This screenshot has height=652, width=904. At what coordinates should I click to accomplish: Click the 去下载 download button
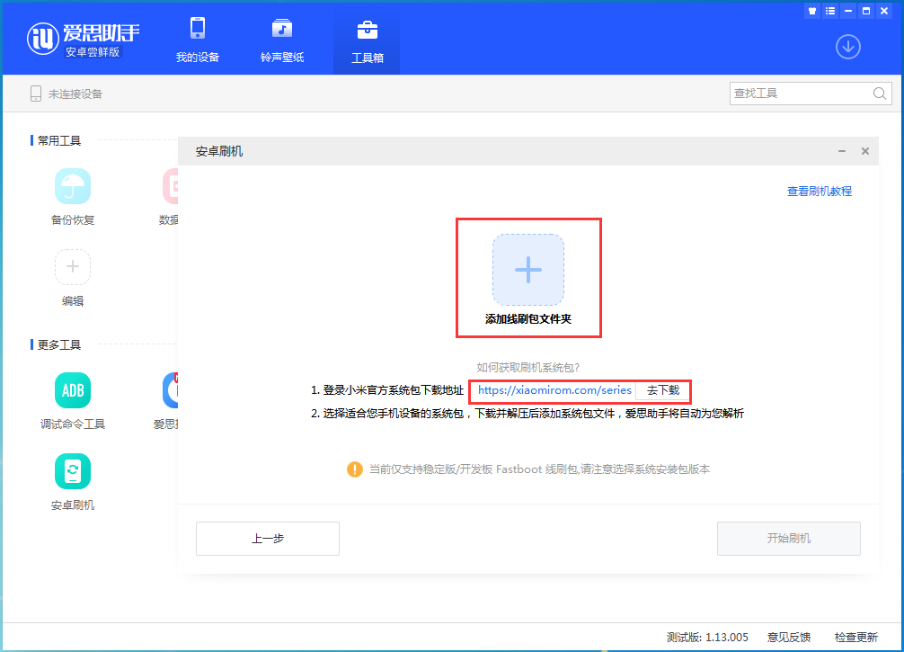663,391
